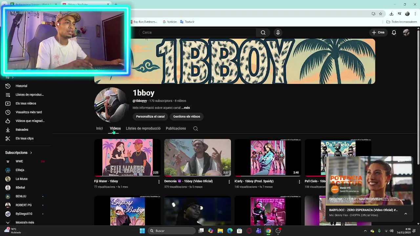
Task: Click the Crea create button
Action: [x=378, y=32]
